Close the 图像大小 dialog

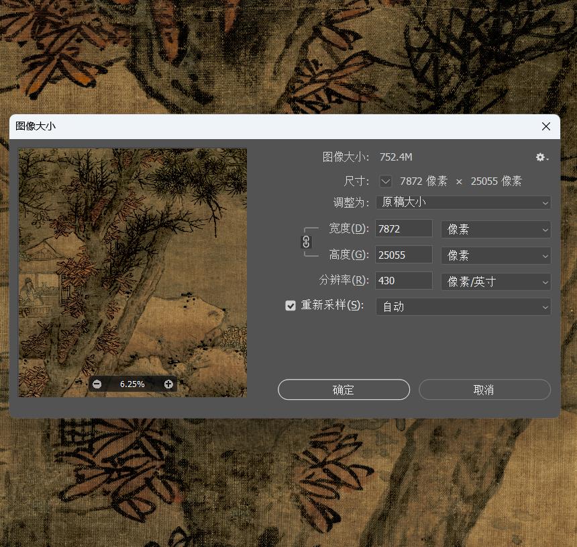[x=546, y=126]
